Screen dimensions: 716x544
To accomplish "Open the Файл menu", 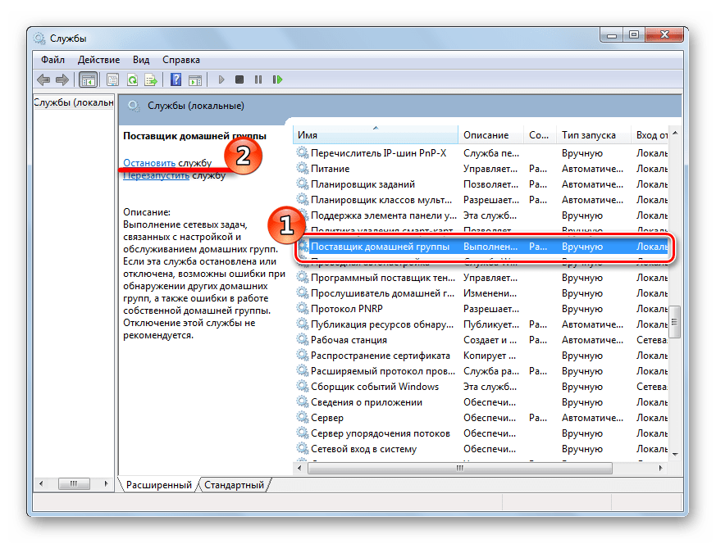I will (x=52, y=60).
